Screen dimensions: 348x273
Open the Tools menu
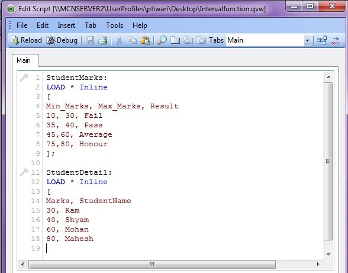coord(114,25)
